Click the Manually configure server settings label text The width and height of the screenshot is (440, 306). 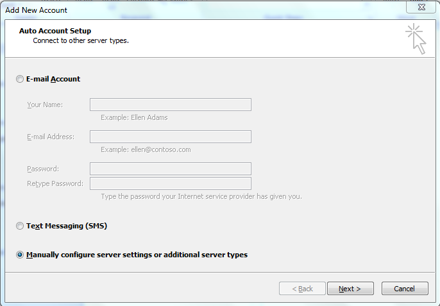pos(137,255)
